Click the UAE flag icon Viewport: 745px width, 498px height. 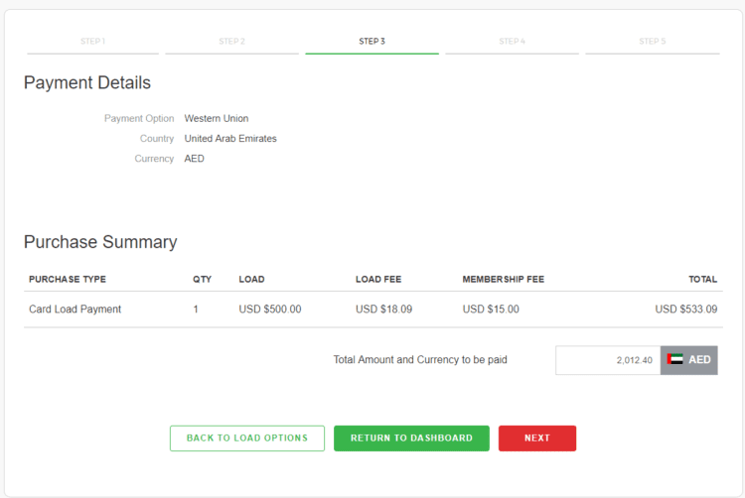pos(674,359)
